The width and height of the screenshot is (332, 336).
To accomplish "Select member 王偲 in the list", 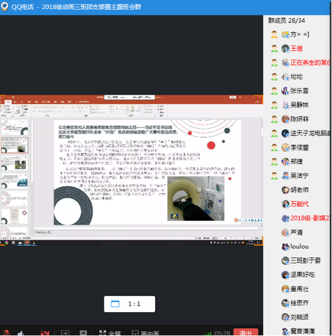I will point(297,49).
